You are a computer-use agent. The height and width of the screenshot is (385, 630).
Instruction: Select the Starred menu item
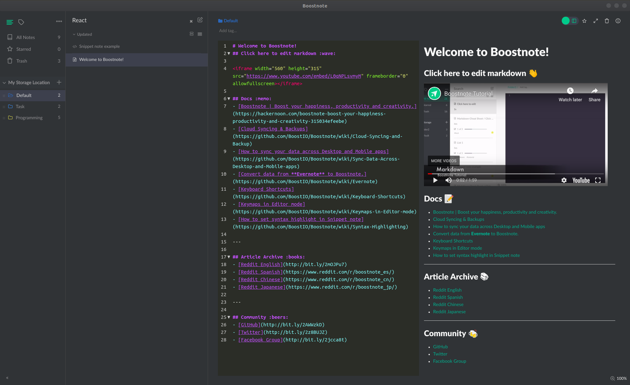click(23, 49)
